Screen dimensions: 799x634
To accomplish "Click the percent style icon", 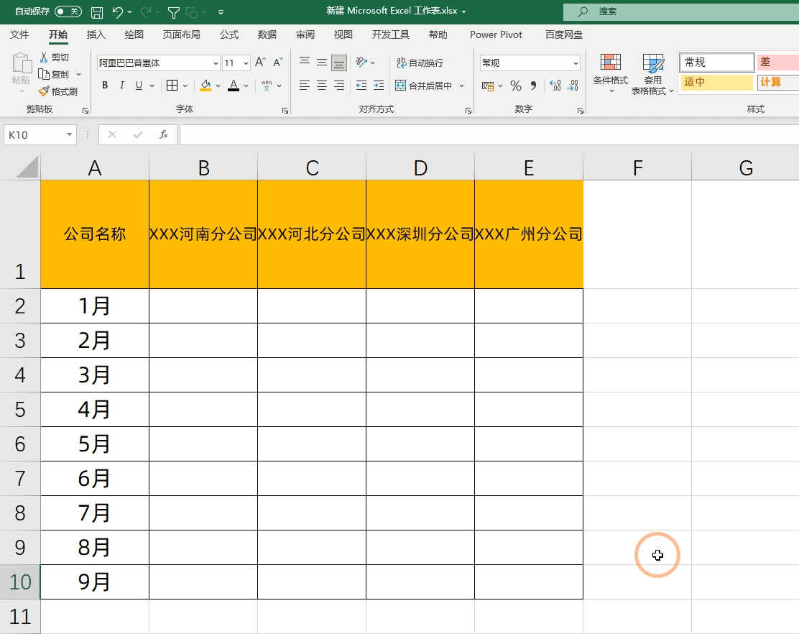I will (x=516, y=86).
